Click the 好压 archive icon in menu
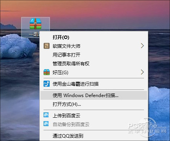Screen dimensions: 170x141 click(47, 72)
